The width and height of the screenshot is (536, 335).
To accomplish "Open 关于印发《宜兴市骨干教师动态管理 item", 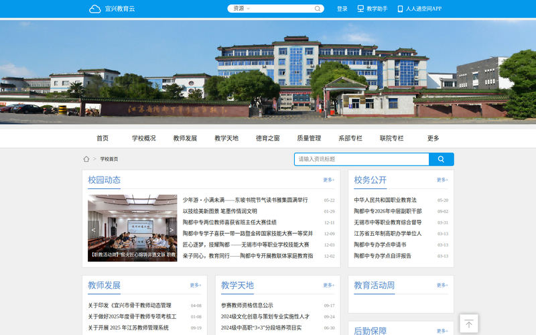I will pyautogui.click(x=129, y=306).
